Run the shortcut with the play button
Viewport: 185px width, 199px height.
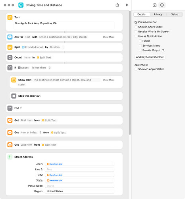pos(127,5)
